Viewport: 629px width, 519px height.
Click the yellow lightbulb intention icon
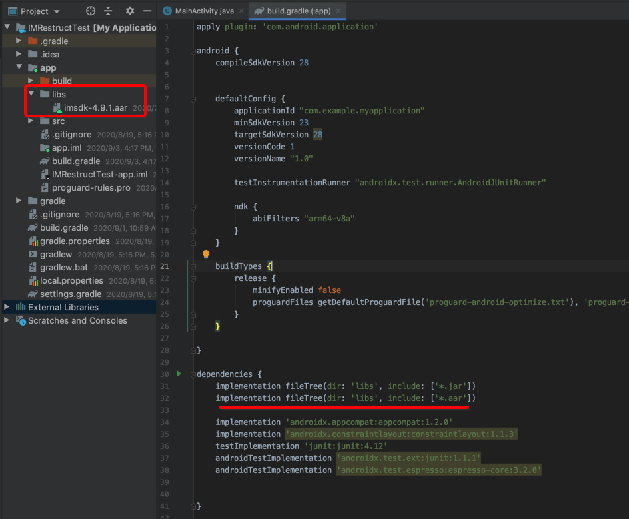206,254
